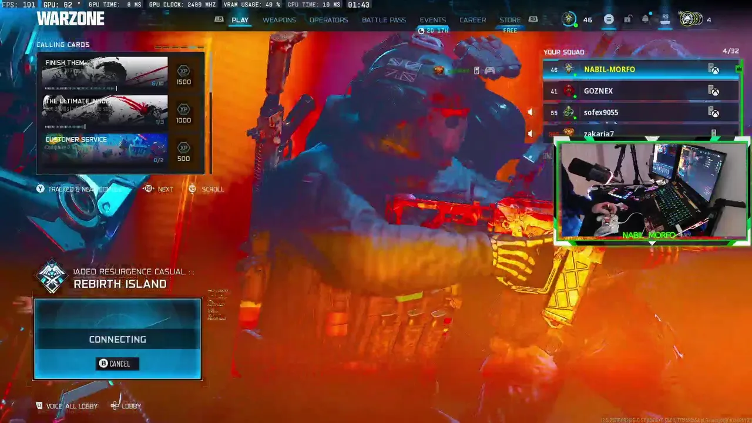The height and width of the screenshot is (423, 752).
Task: Select NABIL-MORFO in the squad list
Action: 641,69
